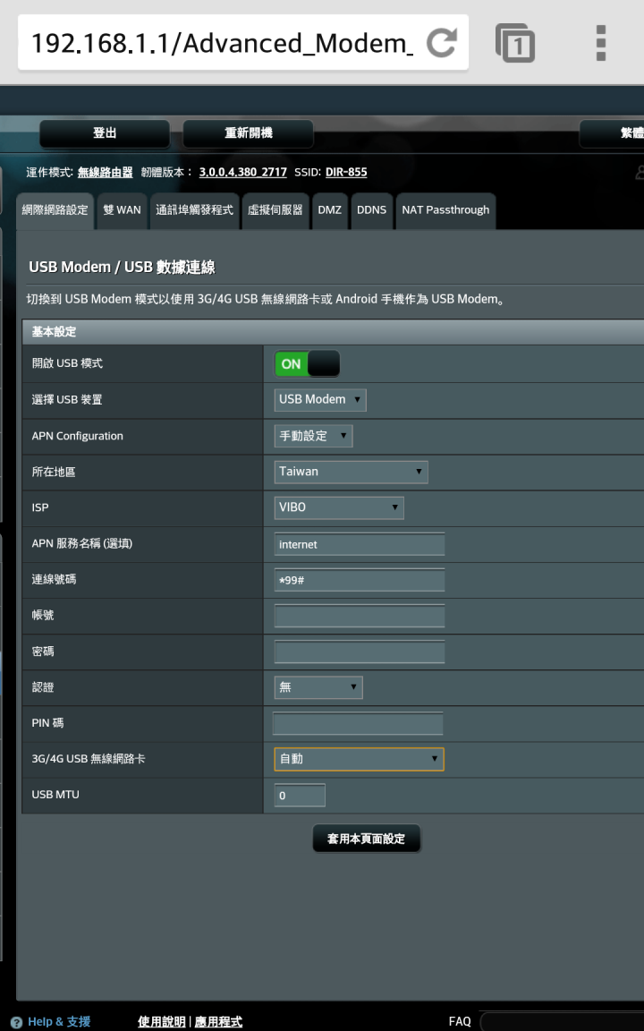Open the browser tabs switcher icon

point(514,43)
